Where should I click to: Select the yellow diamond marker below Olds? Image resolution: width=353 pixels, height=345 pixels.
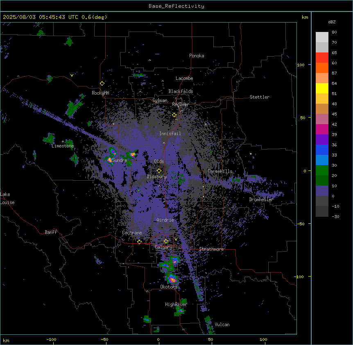click(x=159, y=171)
